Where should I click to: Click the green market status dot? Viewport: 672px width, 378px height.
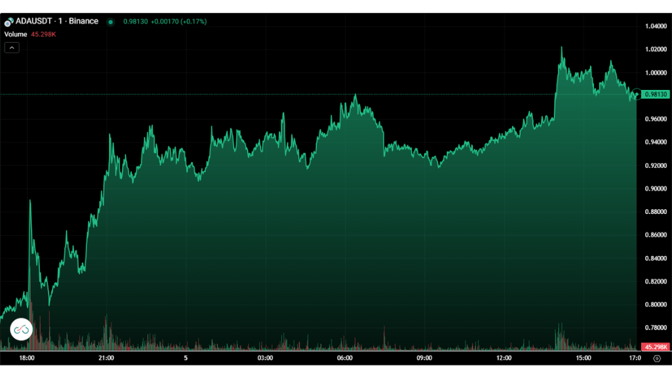[110, 22]
